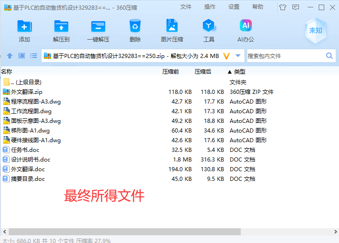The width and height of the screenshot is (339, 243).
Task: Launch the AI办公 feature
Action: tap(246, 25)
